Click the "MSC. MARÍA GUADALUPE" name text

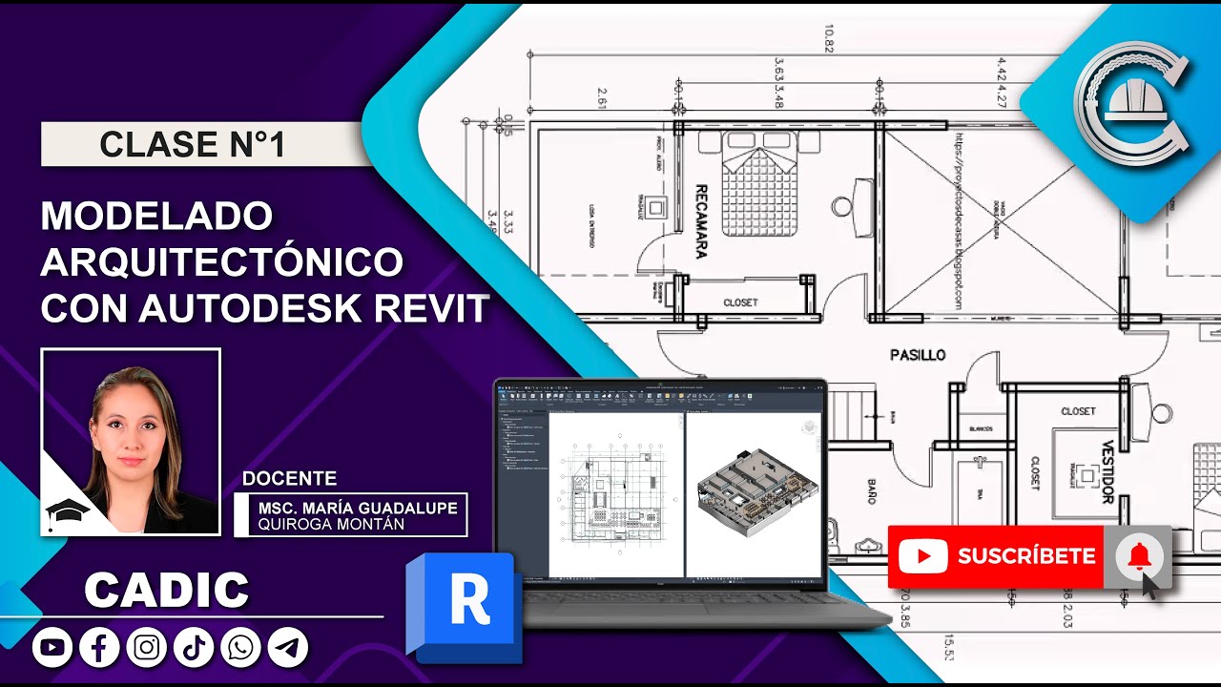358,507
